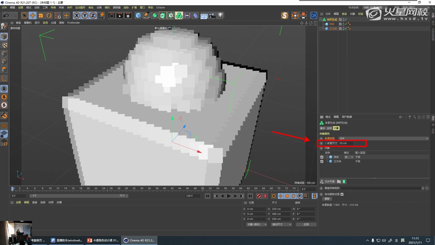The image size is (435, 245).
Task: Open the ProRender viewport menu
Action: point(74,23)
